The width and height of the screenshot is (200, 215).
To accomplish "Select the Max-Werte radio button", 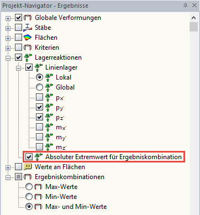I will pyautogui.click(x=29, y=187).
